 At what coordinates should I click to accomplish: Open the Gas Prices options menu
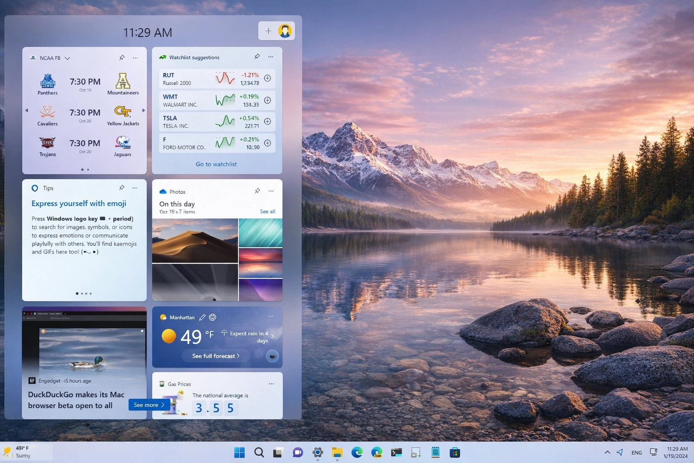point(271,383)
